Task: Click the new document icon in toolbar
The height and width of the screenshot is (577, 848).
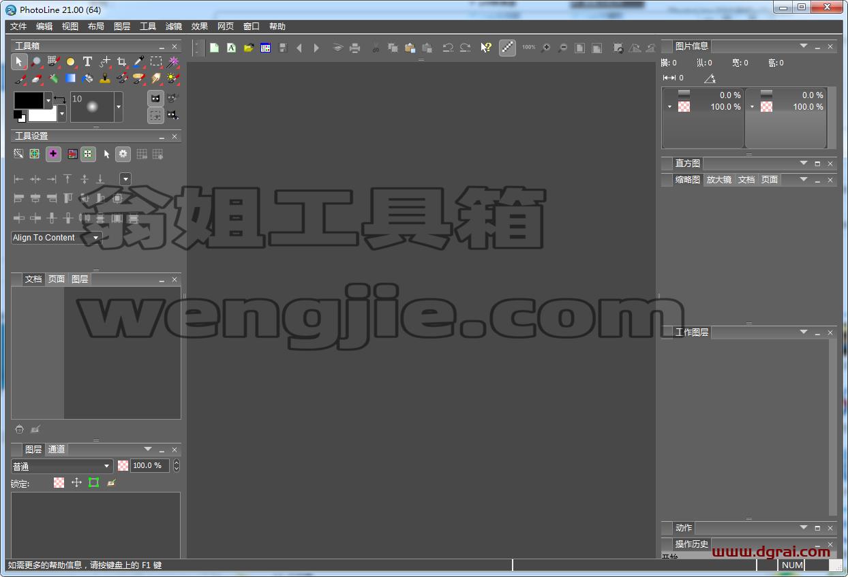Action: pos(214,48)
